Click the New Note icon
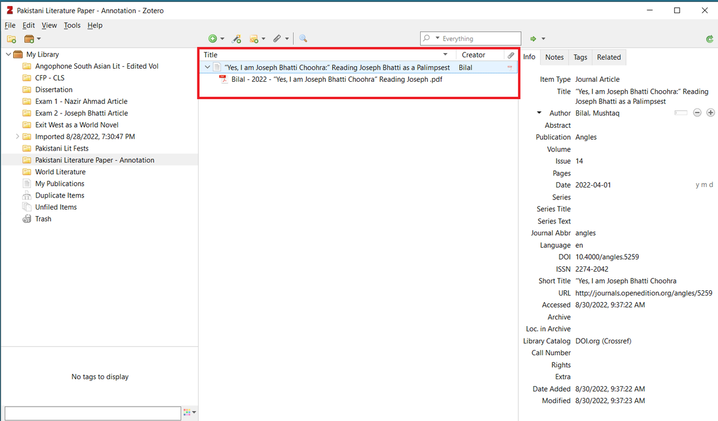The image size is (718, 421). (x=254, y=39)
